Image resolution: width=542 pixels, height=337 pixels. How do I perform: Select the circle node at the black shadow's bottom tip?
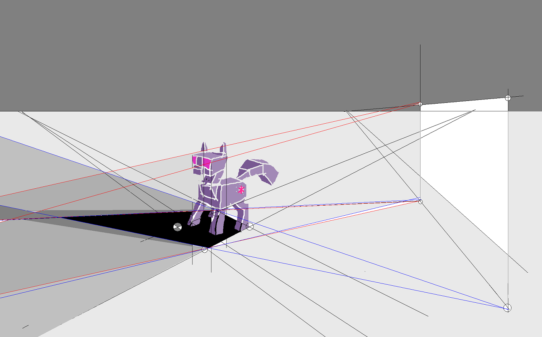pyautogui.click(x=205, y=250)
